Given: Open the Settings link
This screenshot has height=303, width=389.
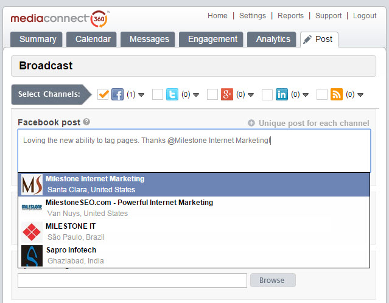Looking at the screenshot, I should click(x=253, y=16).
